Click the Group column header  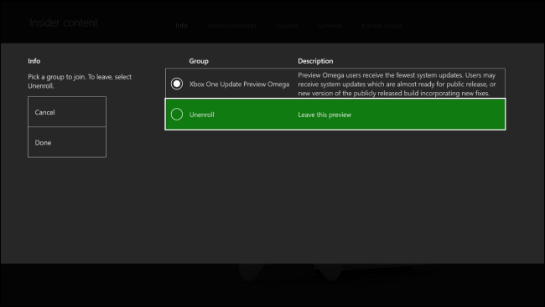[199, 61]
